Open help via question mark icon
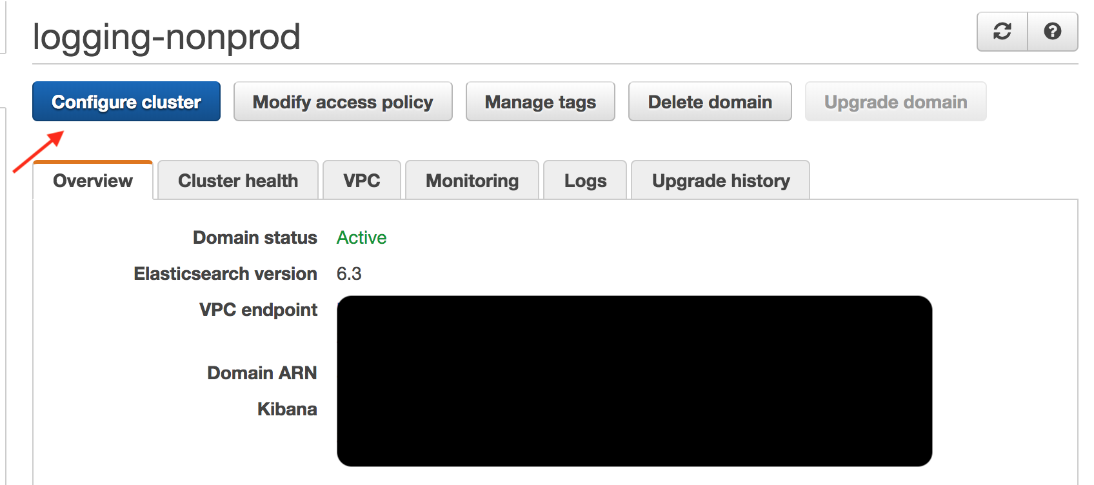Viewport: 1094px width, 485px height. pyautogui.click(x=1053, y=32)
